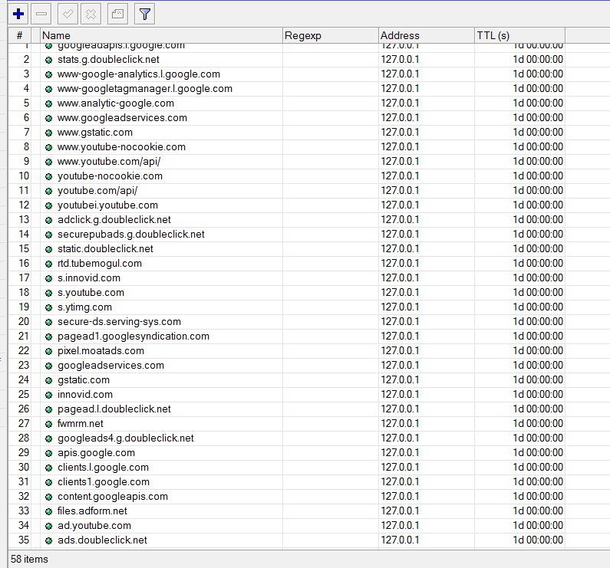Select entry googleadservices.com in row 23
Viewport: 610px width, 568px height.
coord(110,366)
